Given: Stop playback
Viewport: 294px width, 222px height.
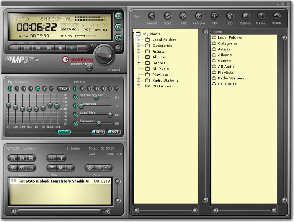Looking at the screenshot, I should (60, 48).
